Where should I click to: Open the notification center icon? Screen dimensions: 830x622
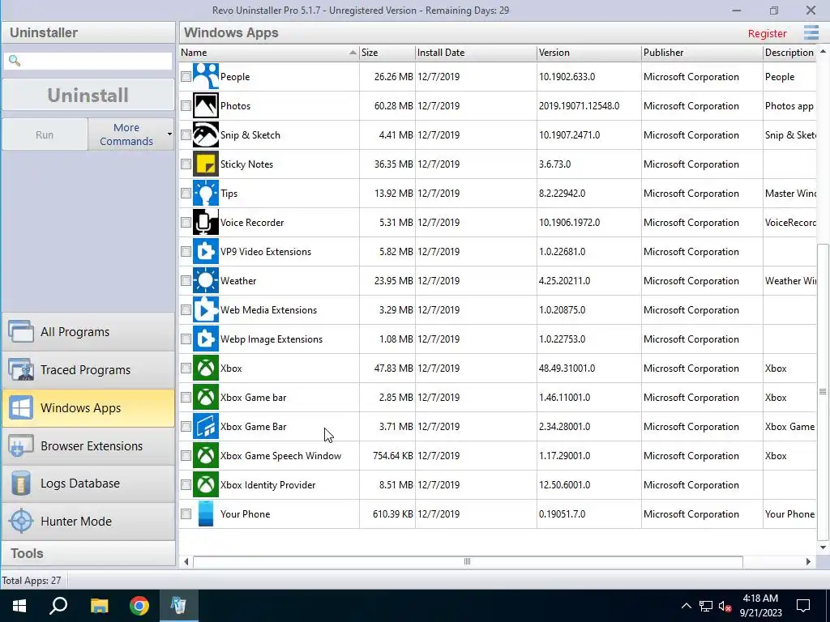tap(803, 606)
